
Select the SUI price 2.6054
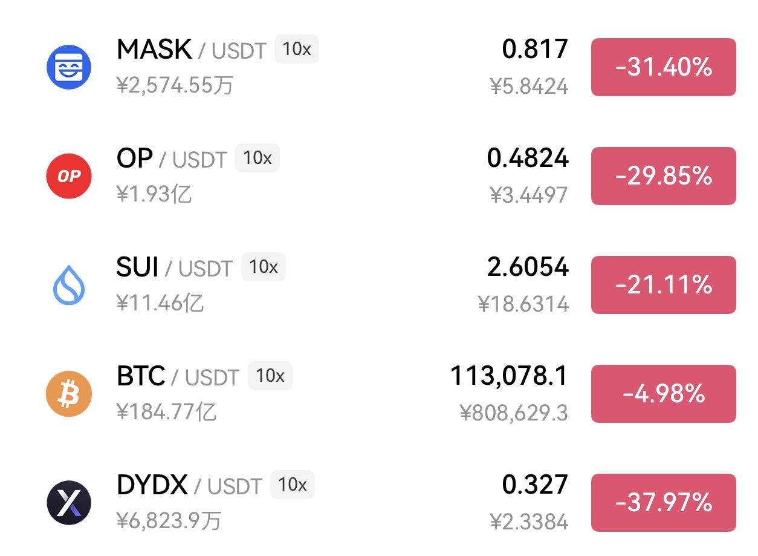(528, 267)
